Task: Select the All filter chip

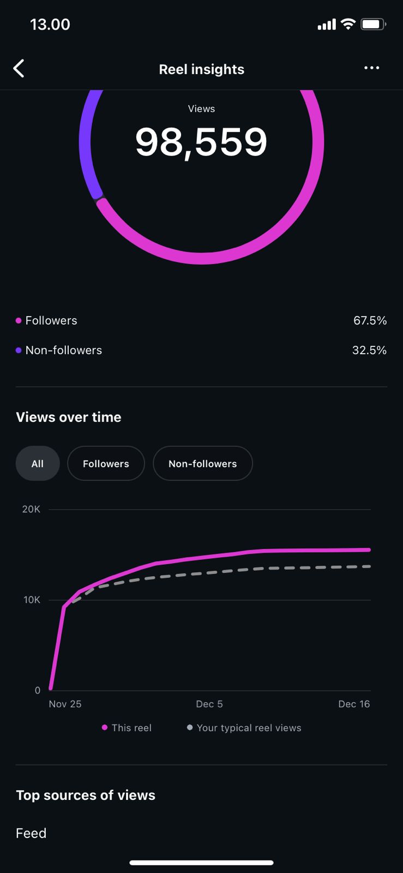Action: click(38, 464)
